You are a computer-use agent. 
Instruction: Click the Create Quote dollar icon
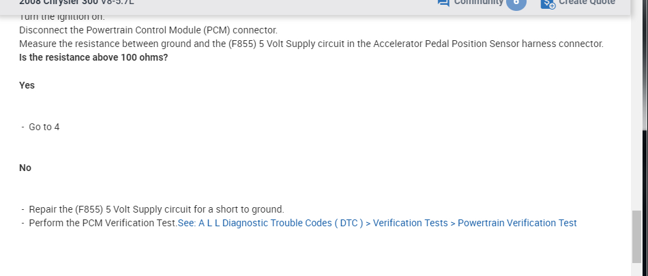548,3
